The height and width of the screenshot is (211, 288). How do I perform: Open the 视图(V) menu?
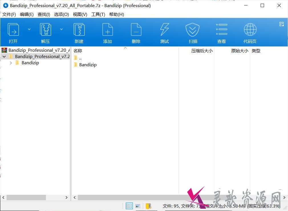(x=80, y=14)
